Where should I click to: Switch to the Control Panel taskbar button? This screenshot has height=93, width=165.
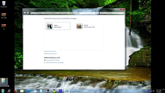tap(67, 91)
